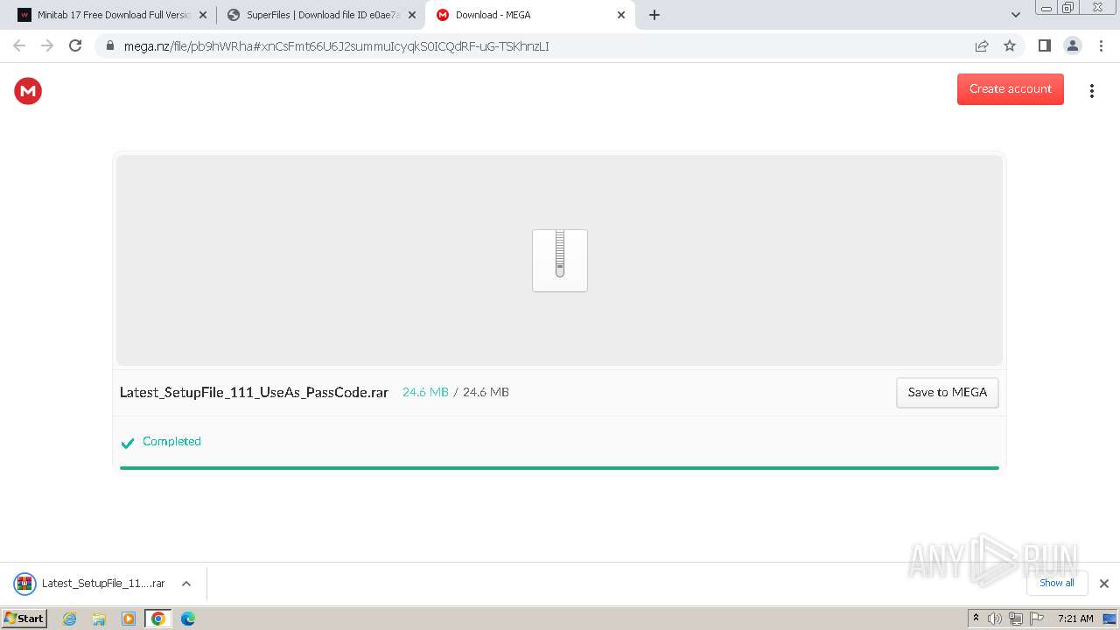Bookmark this page with star icon
The image size is (1120, 630).
pyautogui.click(x=1010, y=45)
